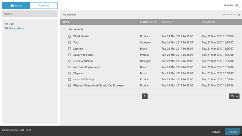Click the next page arrow icon

click(x=150, y=96)
